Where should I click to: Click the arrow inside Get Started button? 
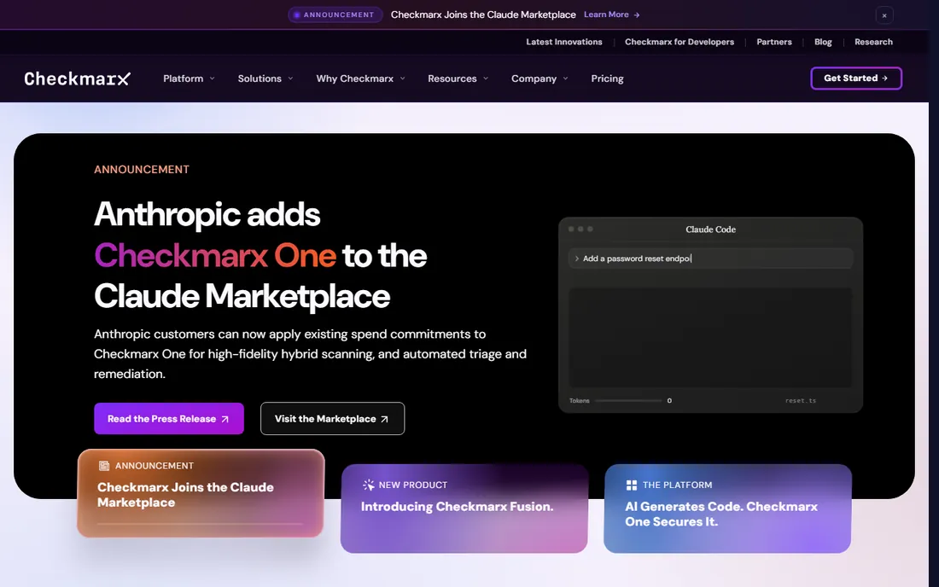(x=884, y=78)
